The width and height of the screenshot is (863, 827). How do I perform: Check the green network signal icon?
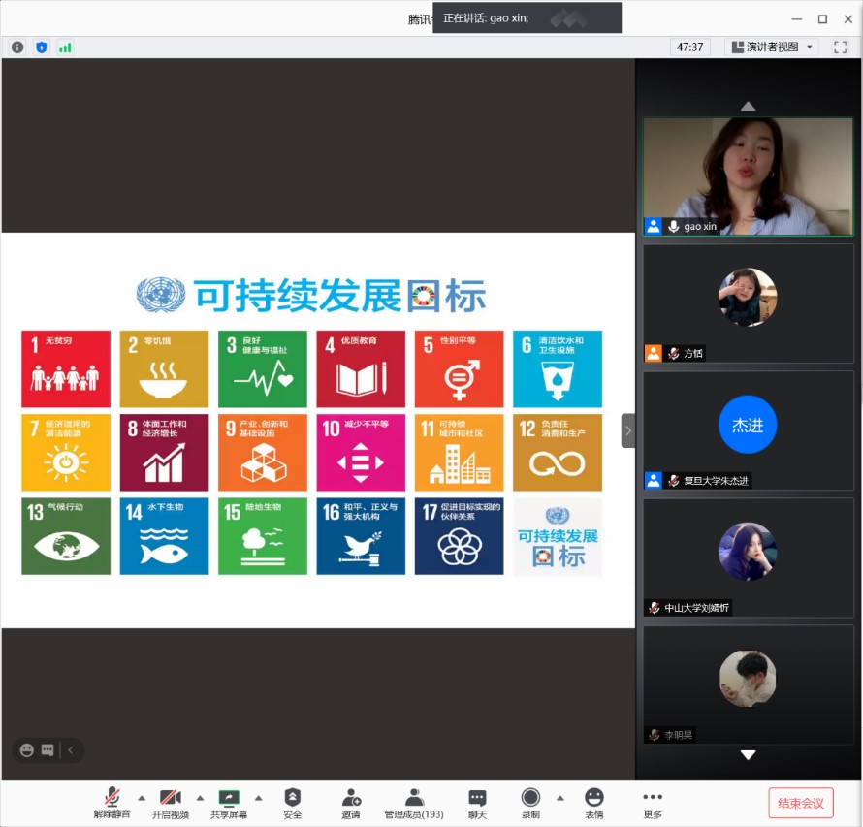click(65, 48)
